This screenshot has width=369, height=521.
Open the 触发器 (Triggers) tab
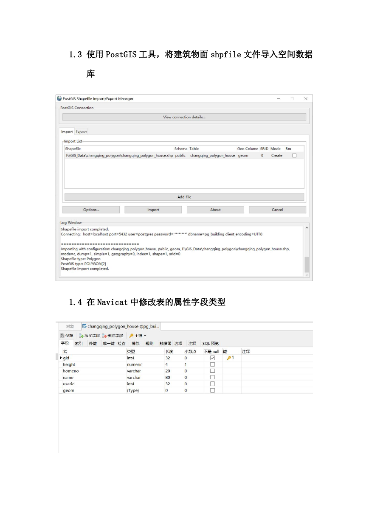pyautogui.click(x=165, y=343)
